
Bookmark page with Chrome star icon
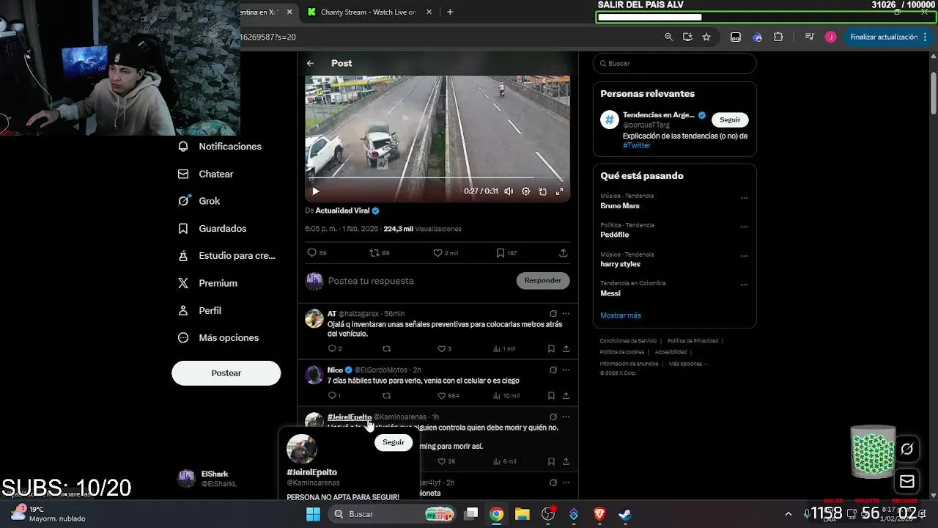[706, 37]
